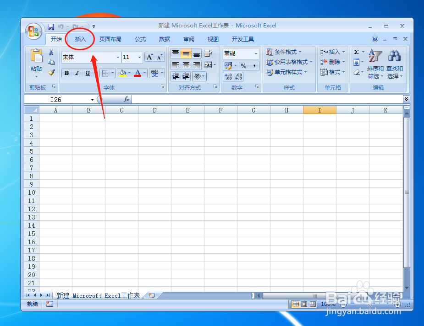Open Name Box dropdown arrow
Image resolution: width=424 pixels, height=326 pixels.
(92, 100)
